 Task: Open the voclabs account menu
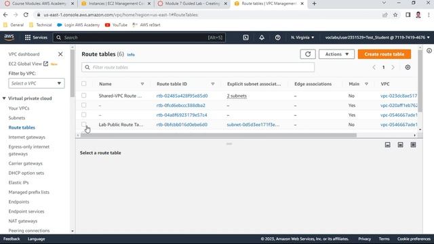pos(378,37)
